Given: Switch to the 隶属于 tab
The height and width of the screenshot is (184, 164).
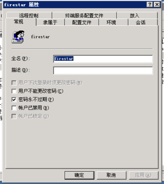Looking at the screenshot, I should [x=50, y=22].
